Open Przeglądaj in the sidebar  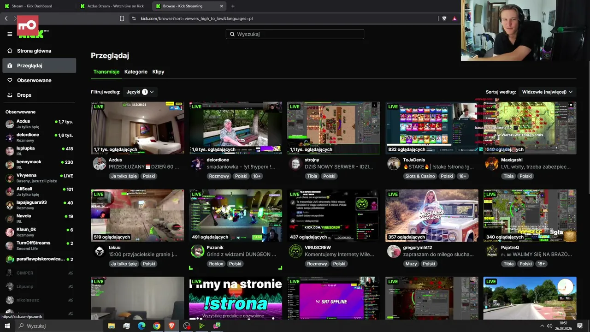(39, 65)
